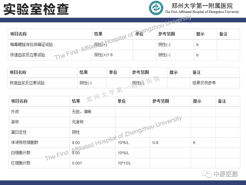Click the 阴性 result for 蛋白定性

(76, 132)
